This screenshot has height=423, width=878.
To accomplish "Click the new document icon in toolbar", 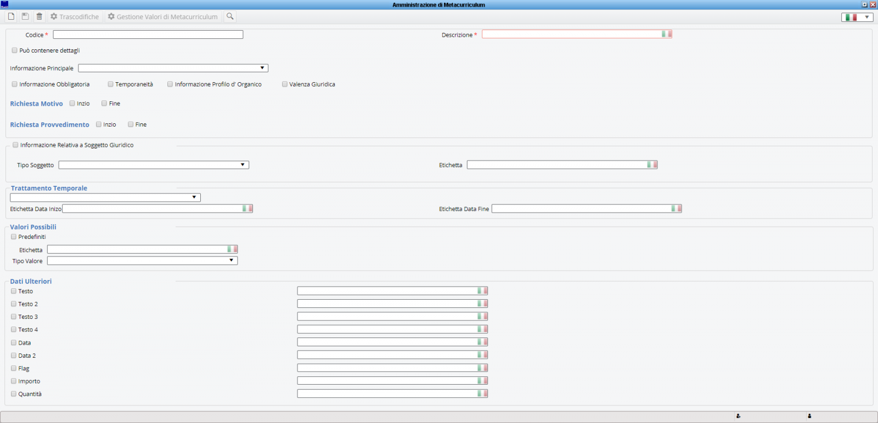I will click(11, 16).
